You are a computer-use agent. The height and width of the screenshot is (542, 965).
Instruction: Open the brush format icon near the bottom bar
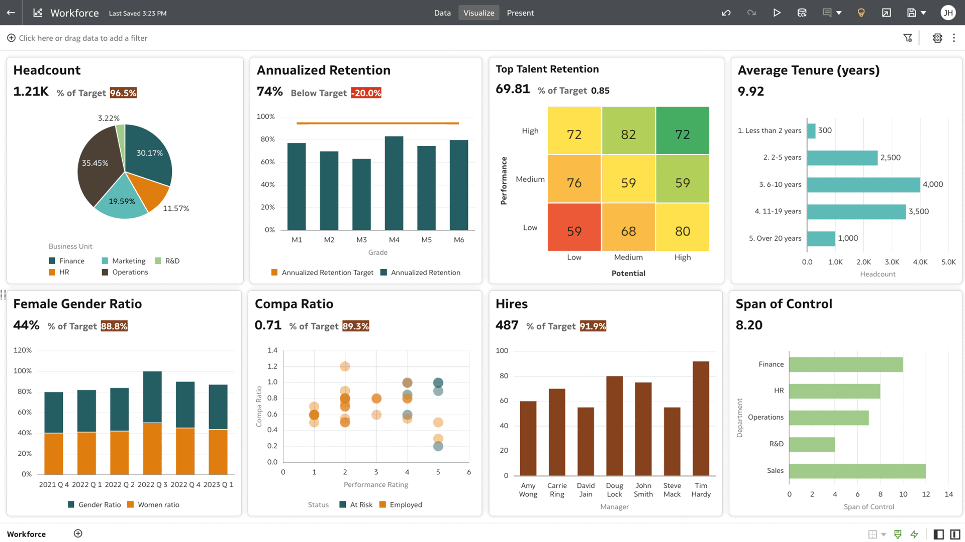[898, 533]
